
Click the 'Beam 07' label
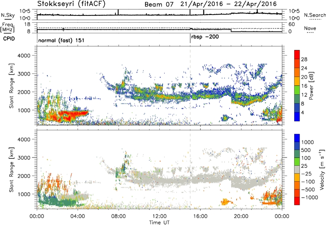[x=159, y=4]
